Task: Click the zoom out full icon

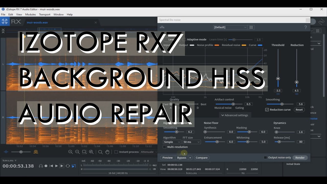Action: [x=91, y=152]
